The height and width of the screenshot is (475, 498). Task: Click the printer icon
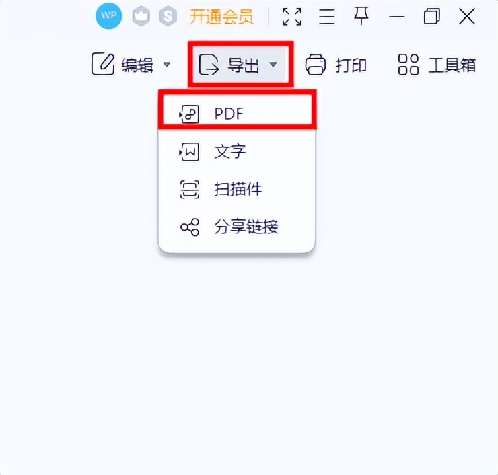316,65
